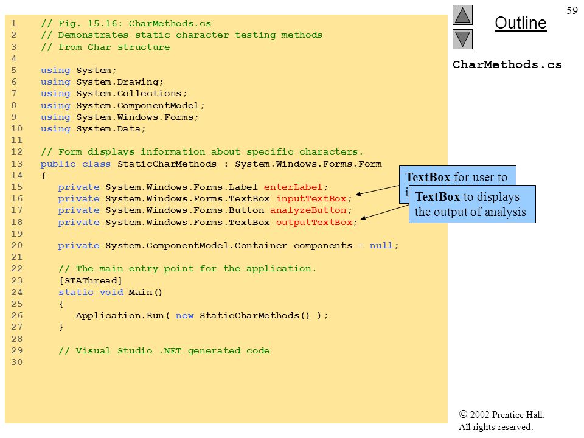
Task: Click the '2002 Prentice Hall' copyright text
Action: tap(502, 414)
